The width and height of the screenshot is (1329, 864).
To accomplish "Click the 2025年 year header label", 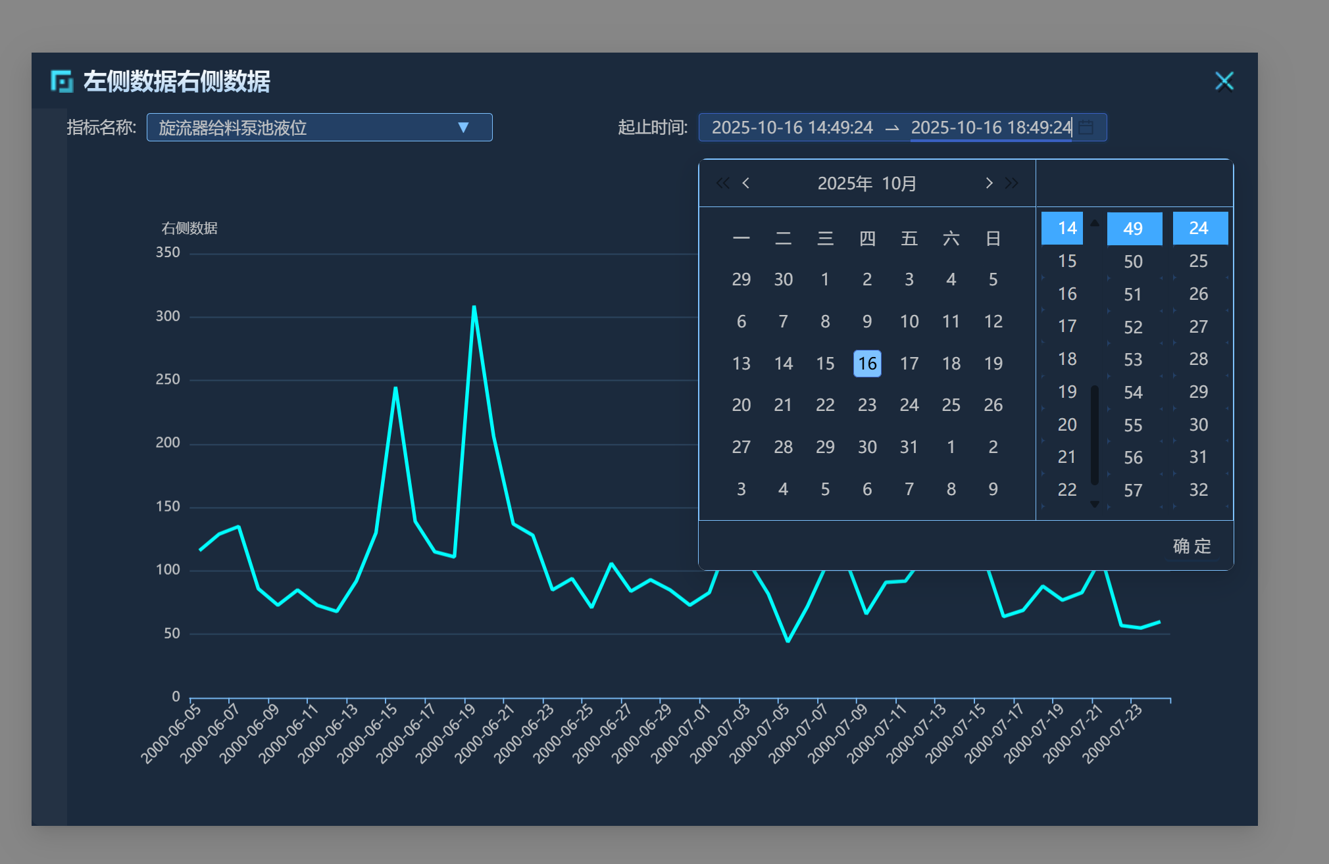I will [x=845, y=183].
